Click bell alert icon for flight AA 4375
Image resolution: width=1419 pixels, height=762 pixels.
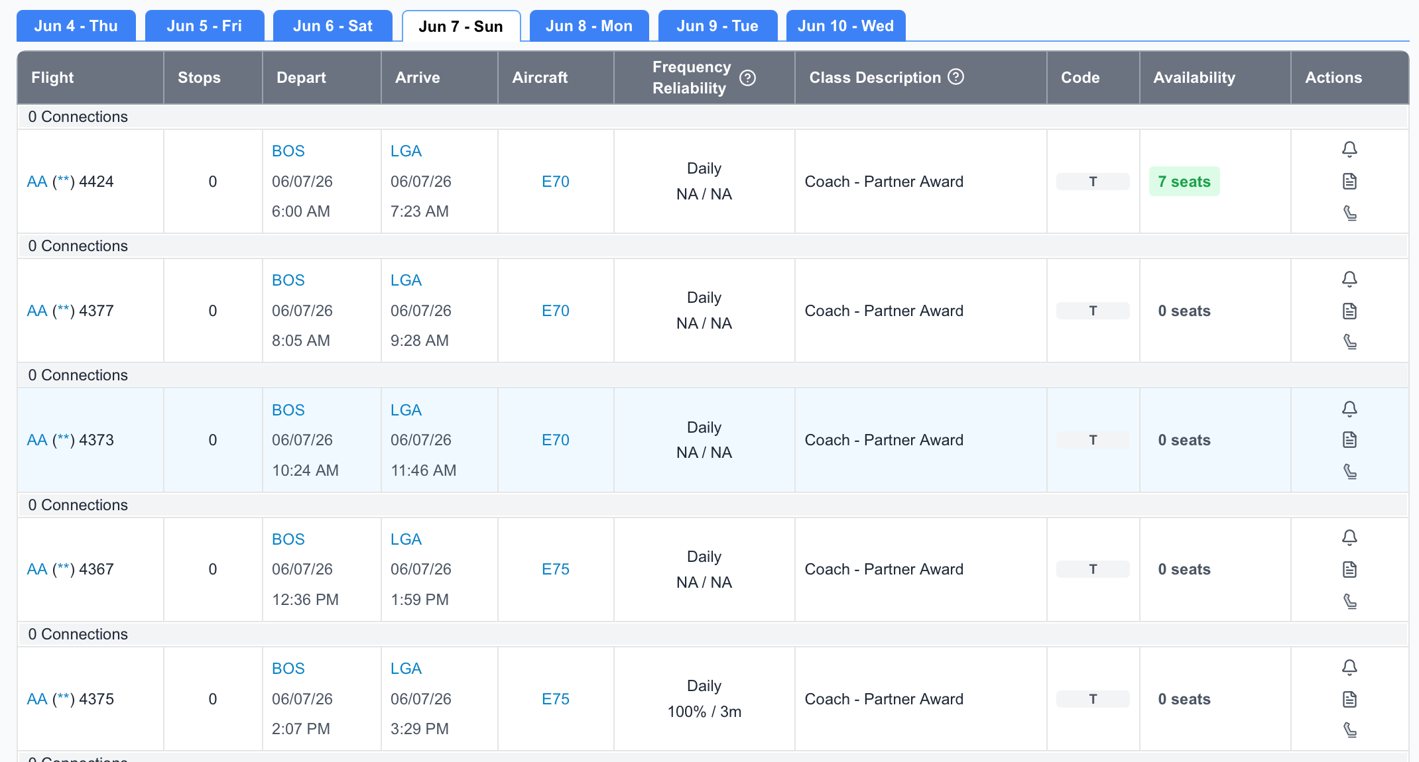(1349, 667)
